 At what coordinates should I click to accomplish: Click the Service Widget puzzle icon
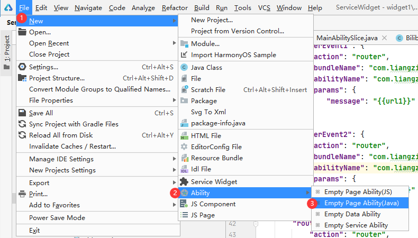(184, 181)
